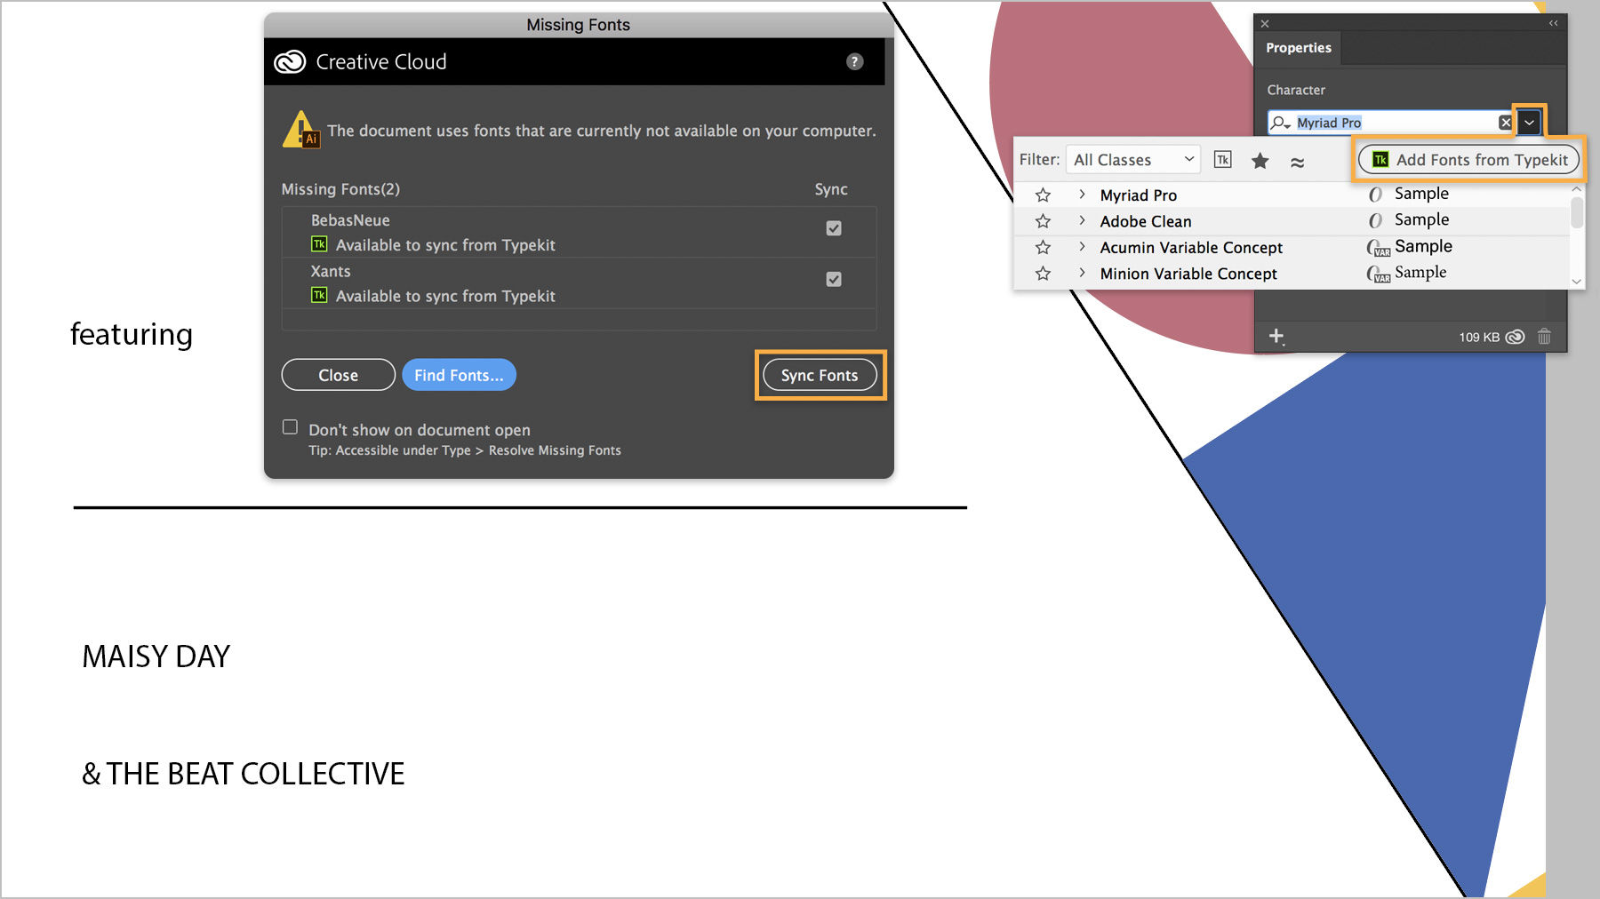The height and width of the screenshot is (899, 1600).
Task: Click the trash icon in the Properties panel
Action: click(x=1545, y=337)
